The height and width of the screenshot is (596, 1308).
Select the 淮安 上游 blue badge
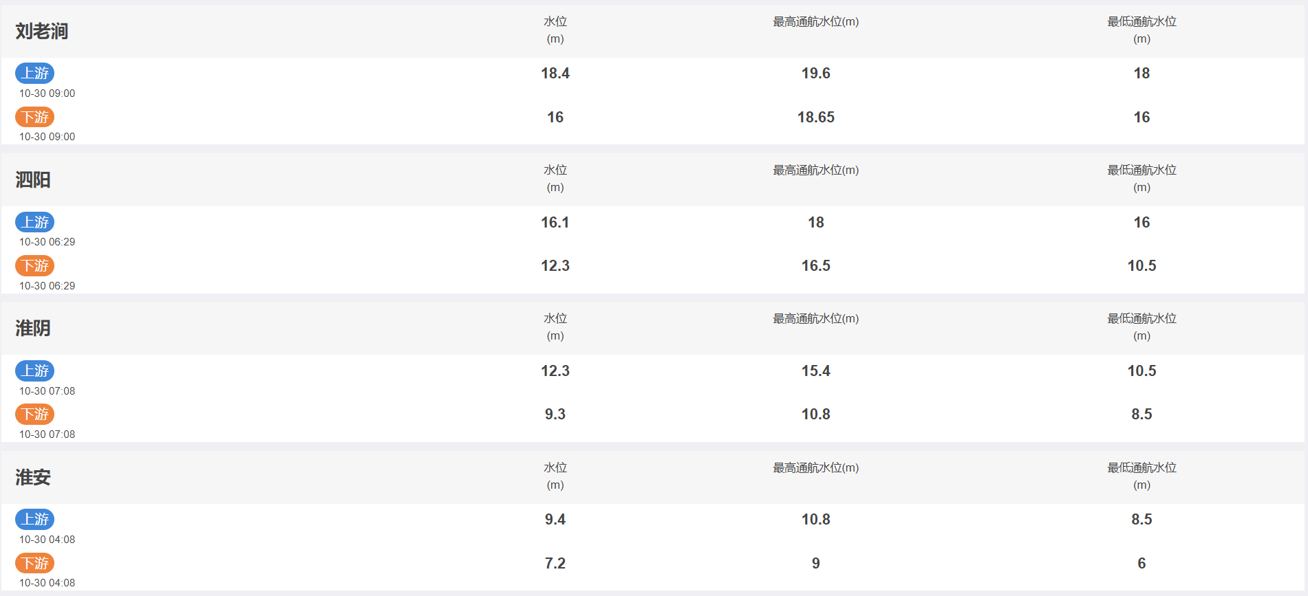pos(35,519)
